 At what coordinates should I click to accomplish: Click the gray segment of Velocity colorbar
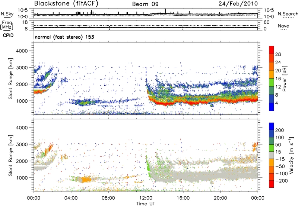(272, 155)
